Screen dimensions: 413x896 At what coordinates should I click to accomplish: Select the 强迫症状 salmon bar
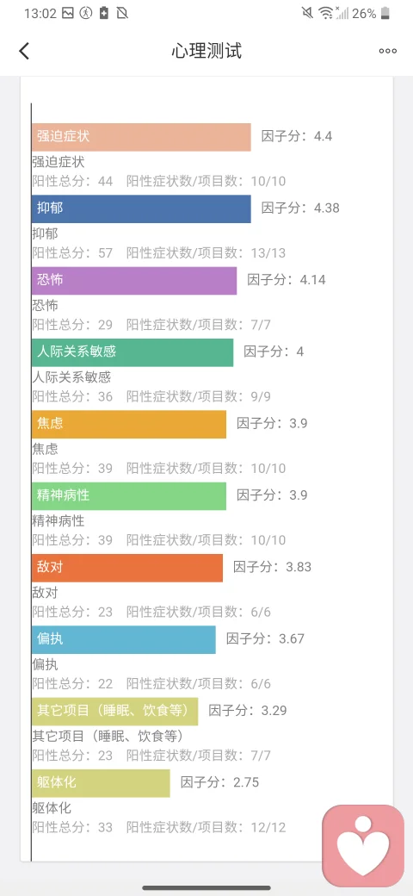point(141,137)
